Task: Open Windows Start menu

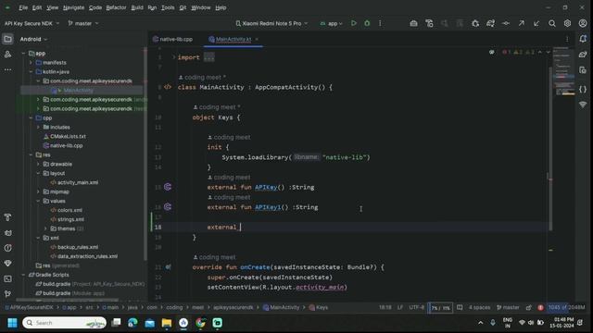Action: [x=12, y=323]
